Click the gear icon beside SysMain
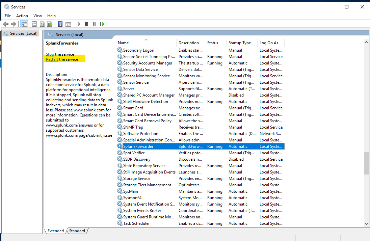This screenshot has width=370, height=241. tap(120, 191)
